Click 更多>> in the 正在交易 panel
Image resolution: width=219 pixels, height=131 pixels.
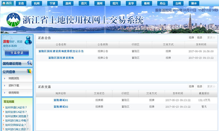[x=211, y=87]
